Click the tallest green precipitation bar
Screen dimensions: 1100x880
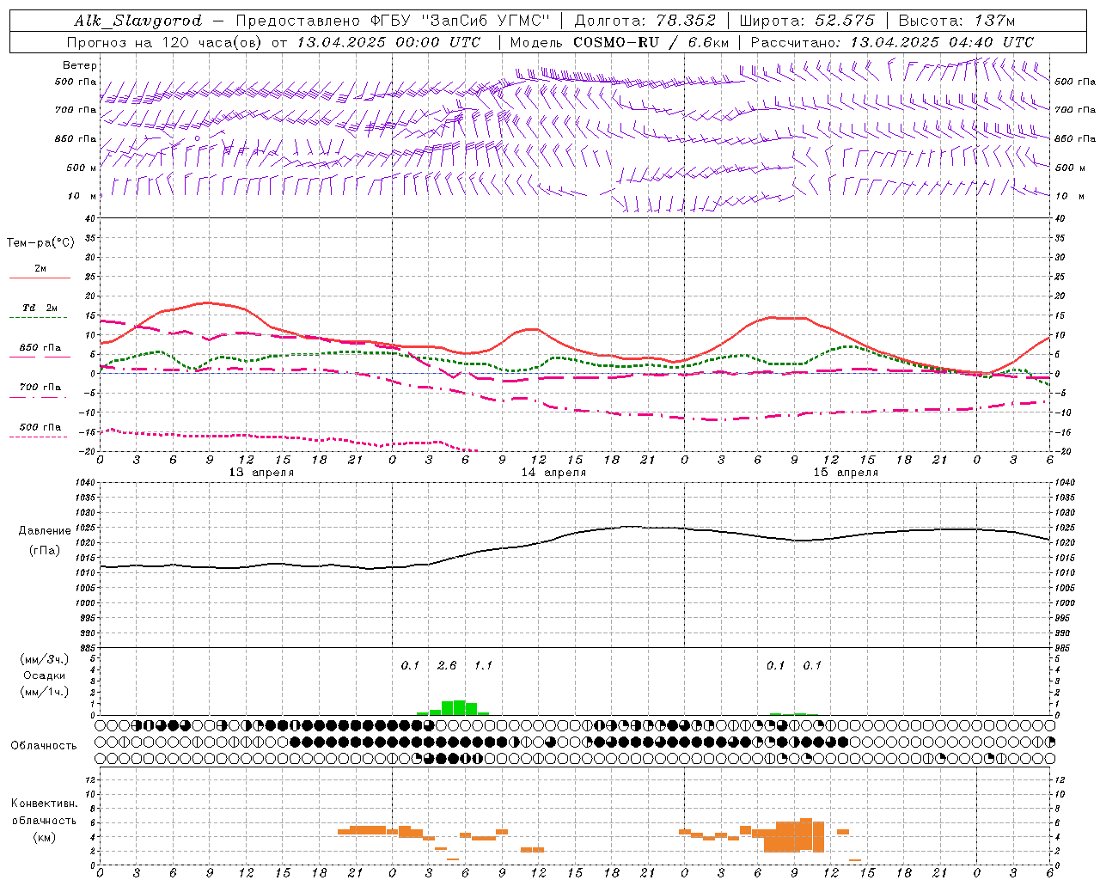459,707
